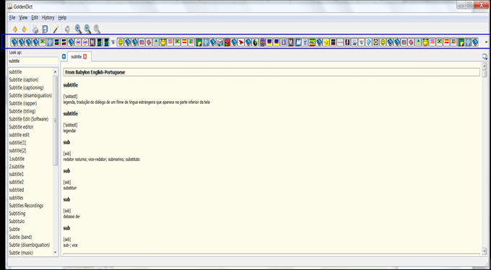Select the red-blue H dictionary icon
Viewport: 491px width, 270px height.
tap(347, 42)
